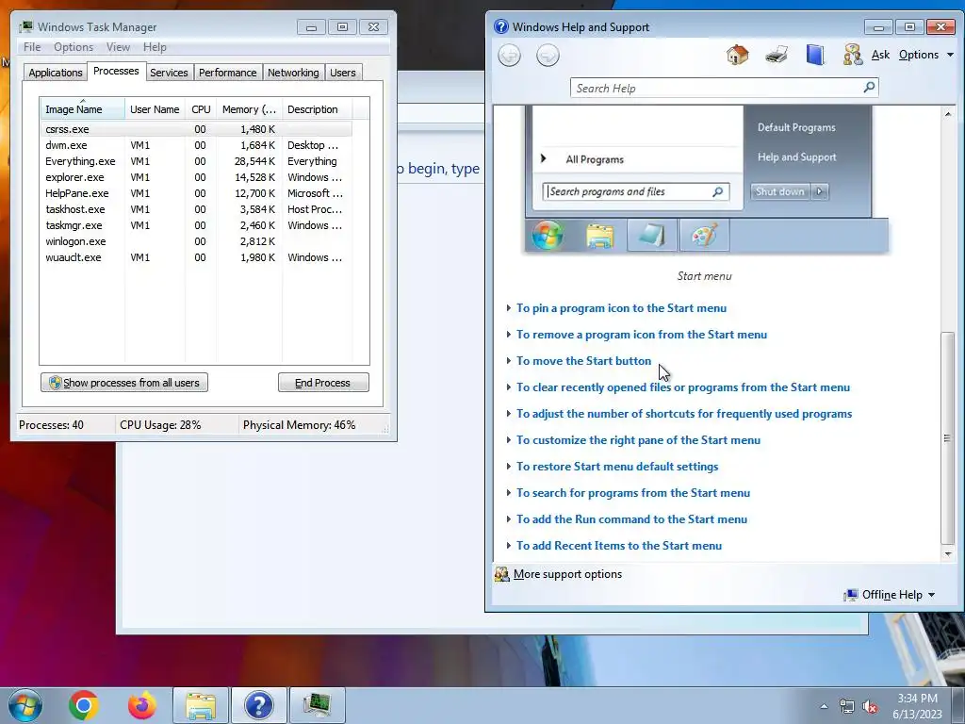This screenshot has width=965, height=724.
Task: Click the Help scrollbar up arrow
Action: (x=948, y=114)
